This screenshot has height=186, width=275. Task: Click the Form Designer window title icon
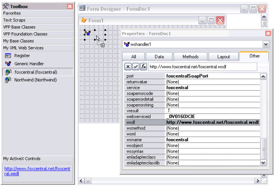point(82,8)
